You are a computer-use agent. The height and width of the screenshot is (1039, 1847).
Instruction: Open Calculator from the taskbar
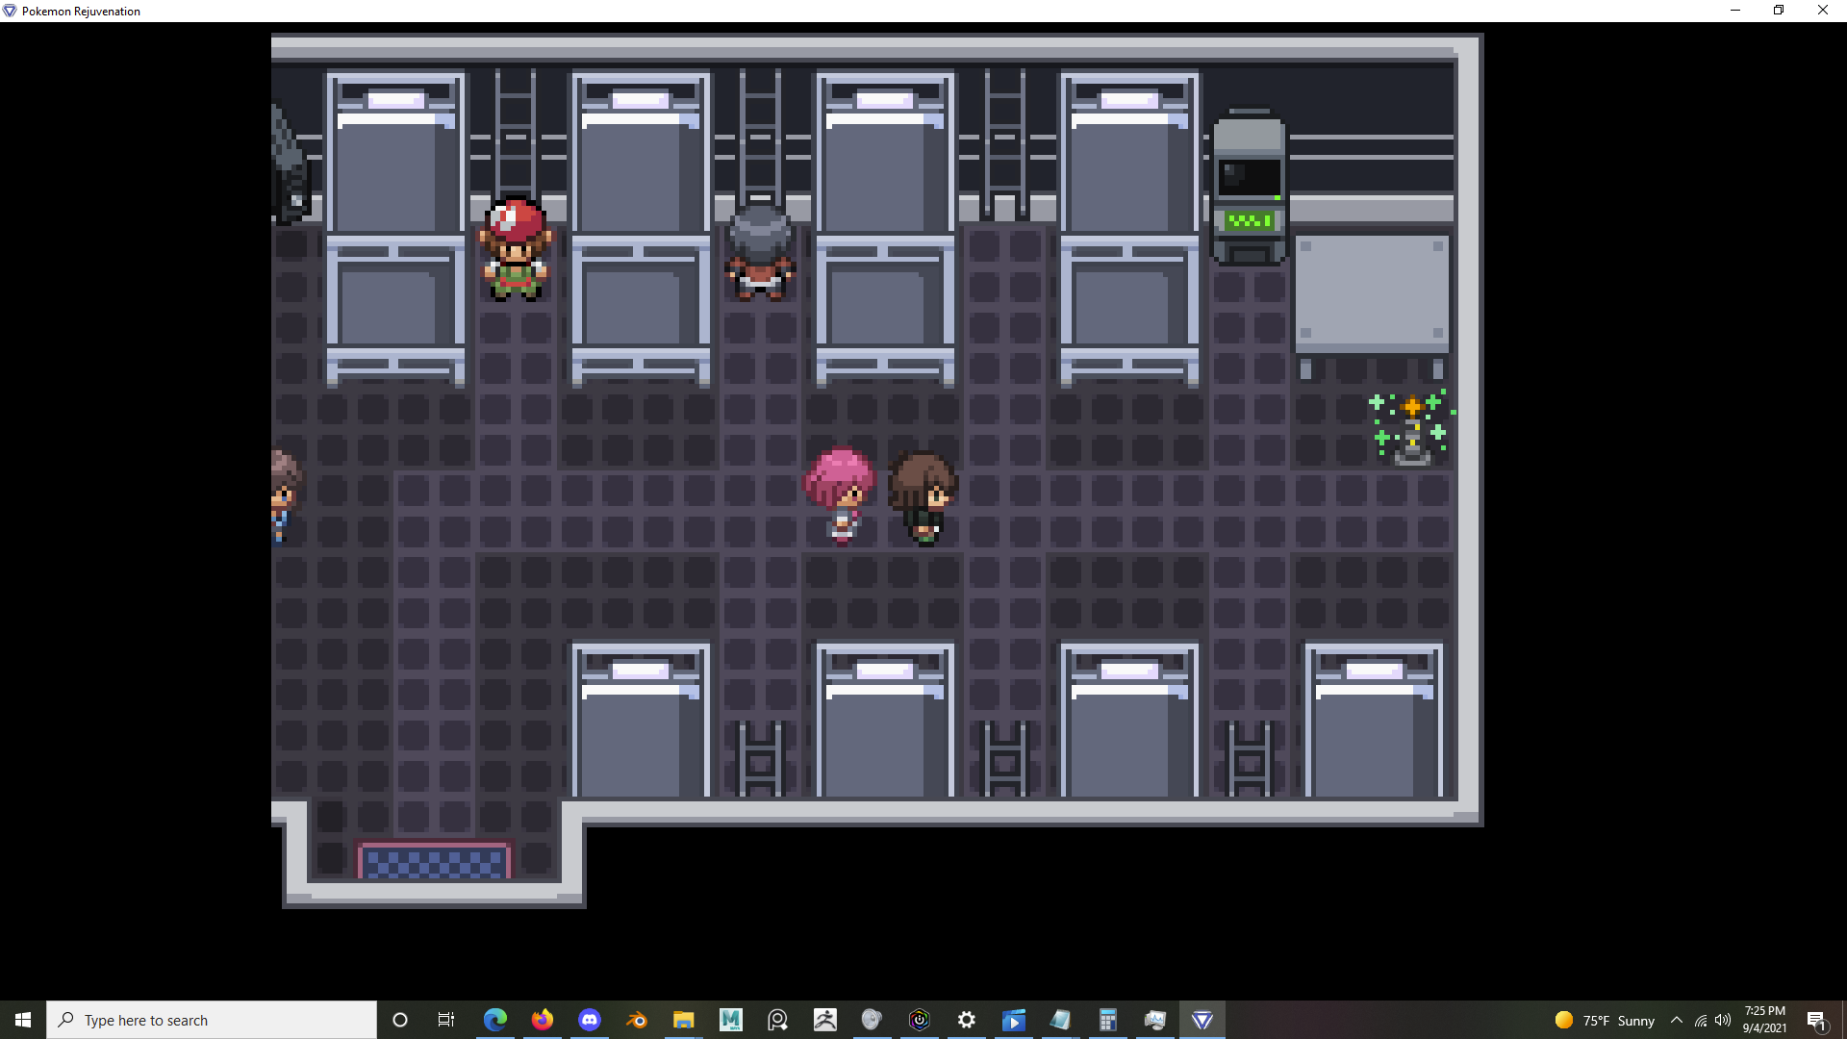point(1108,1020)
